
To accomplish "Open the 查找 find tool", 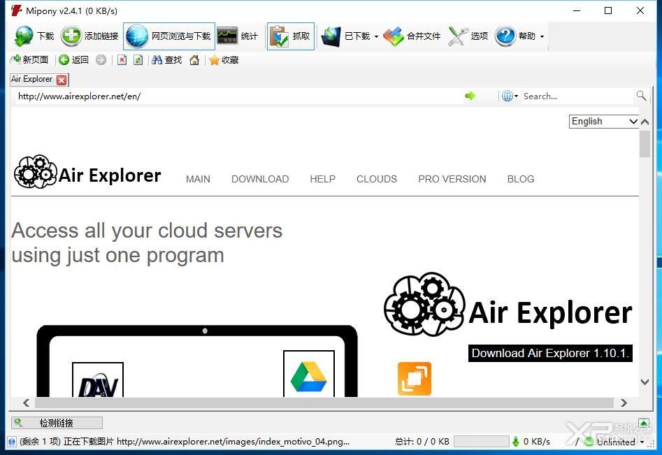I will 167,60.
